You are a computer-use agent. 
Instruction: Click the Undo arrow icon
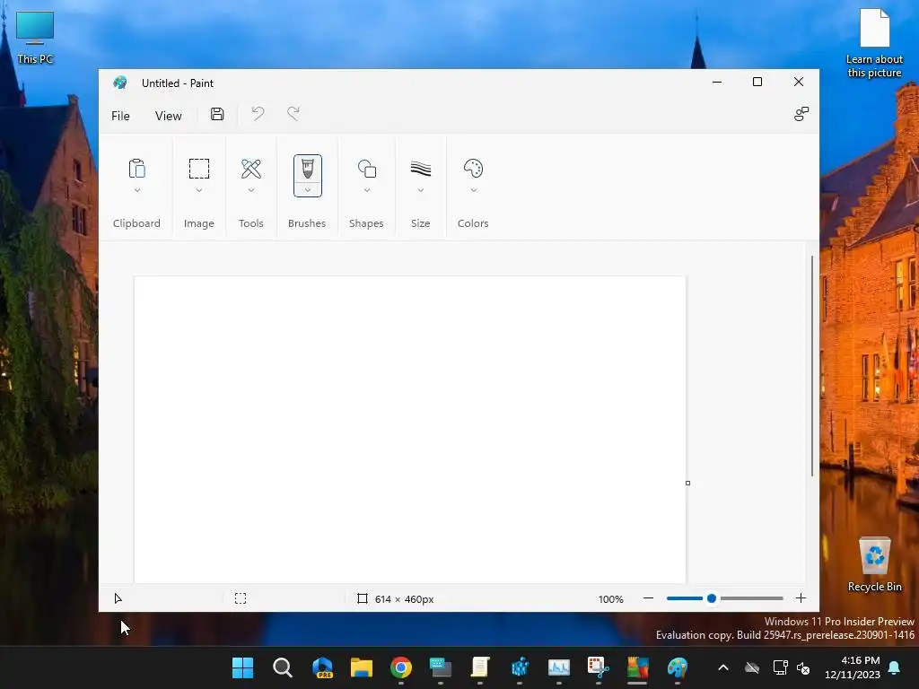pyautogui.click(x=258, y=114)
